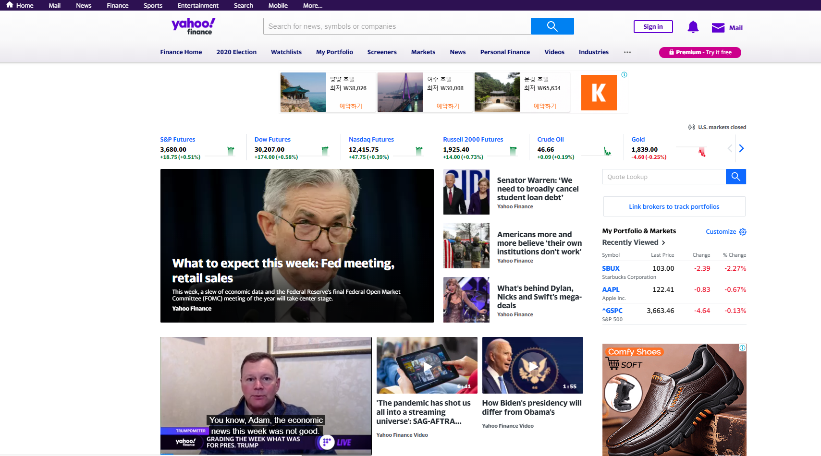Screen dimensions: 821x456
Task: Open the Americans institutions don't work article
Action: click(539, 243)
